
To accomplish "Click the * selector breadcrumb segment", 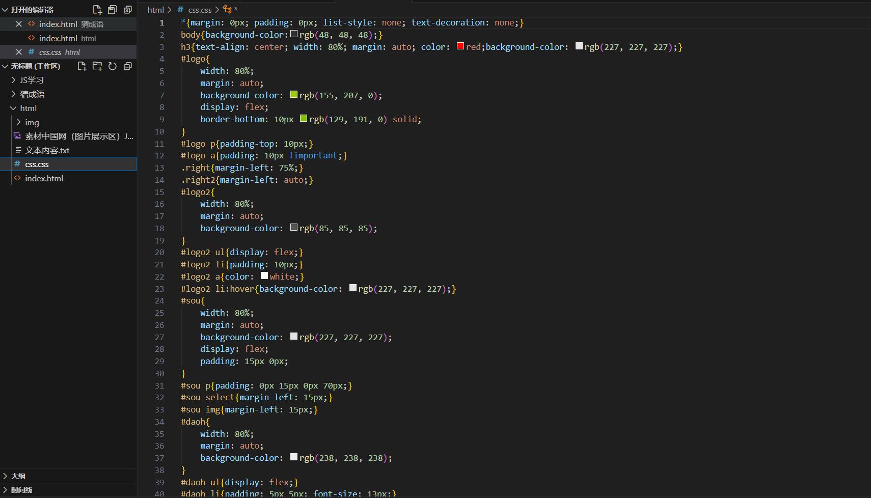I will 235,10.
